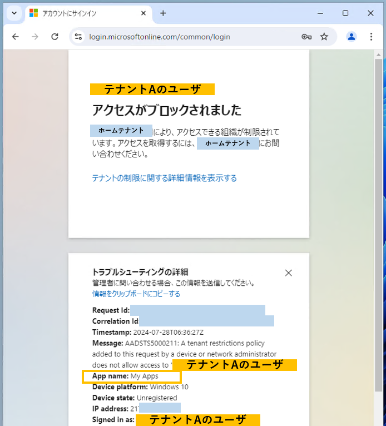Click Device state Unregistered text
The height and width of the screenshot is (426, 386).
click(x=135, y=398)
